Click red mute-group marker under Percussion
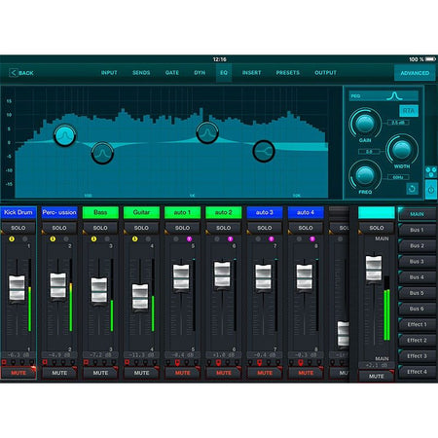Image resolution: width=438 pixels, height=438 pixels. 45,362
